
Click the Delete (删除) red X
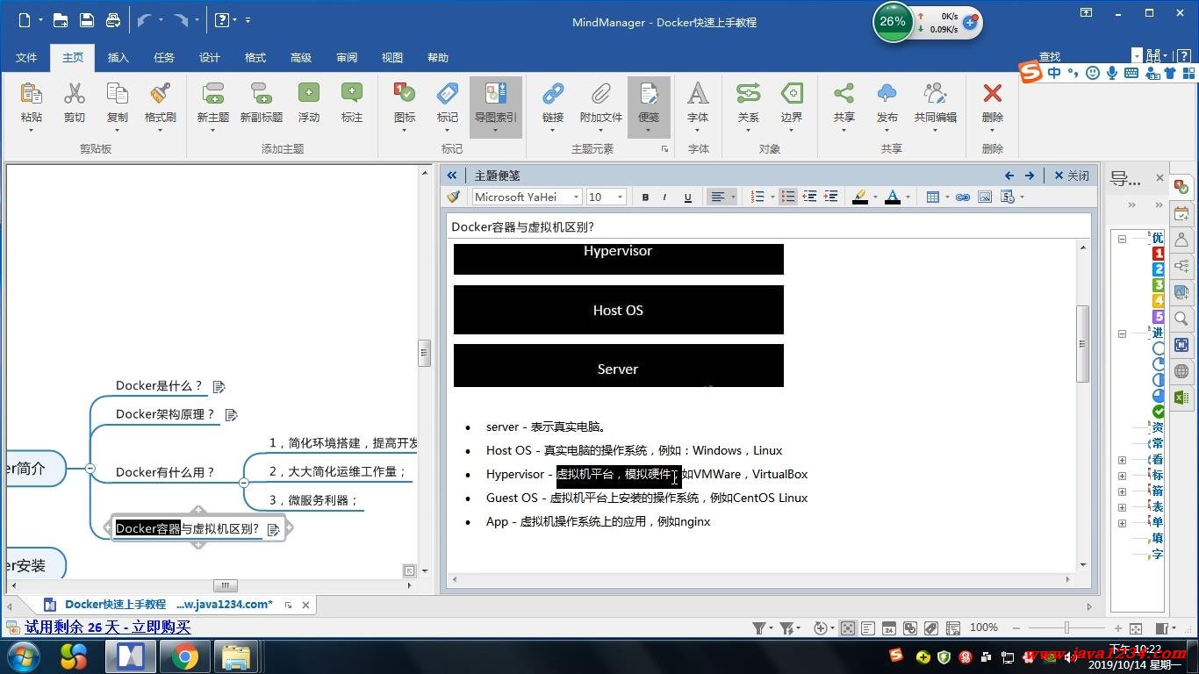click(x=993, y=94)
